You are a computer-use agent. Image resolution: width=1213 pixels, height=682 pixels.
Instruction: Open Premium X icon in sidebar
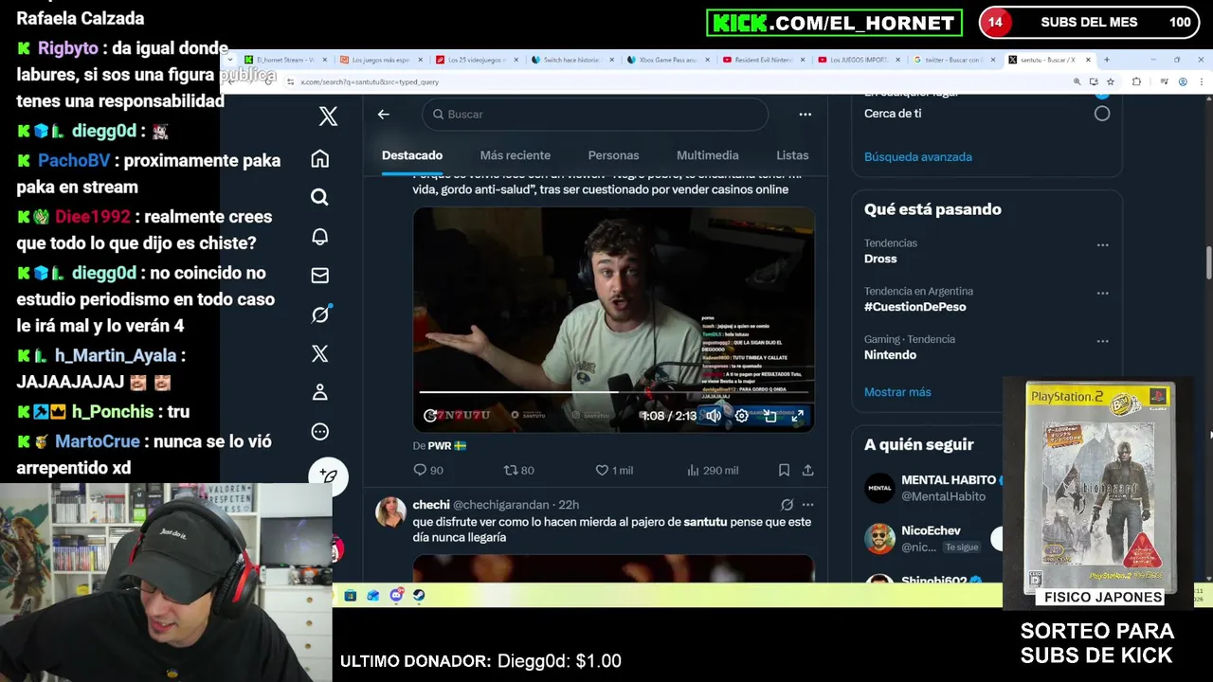coord(320,353)
